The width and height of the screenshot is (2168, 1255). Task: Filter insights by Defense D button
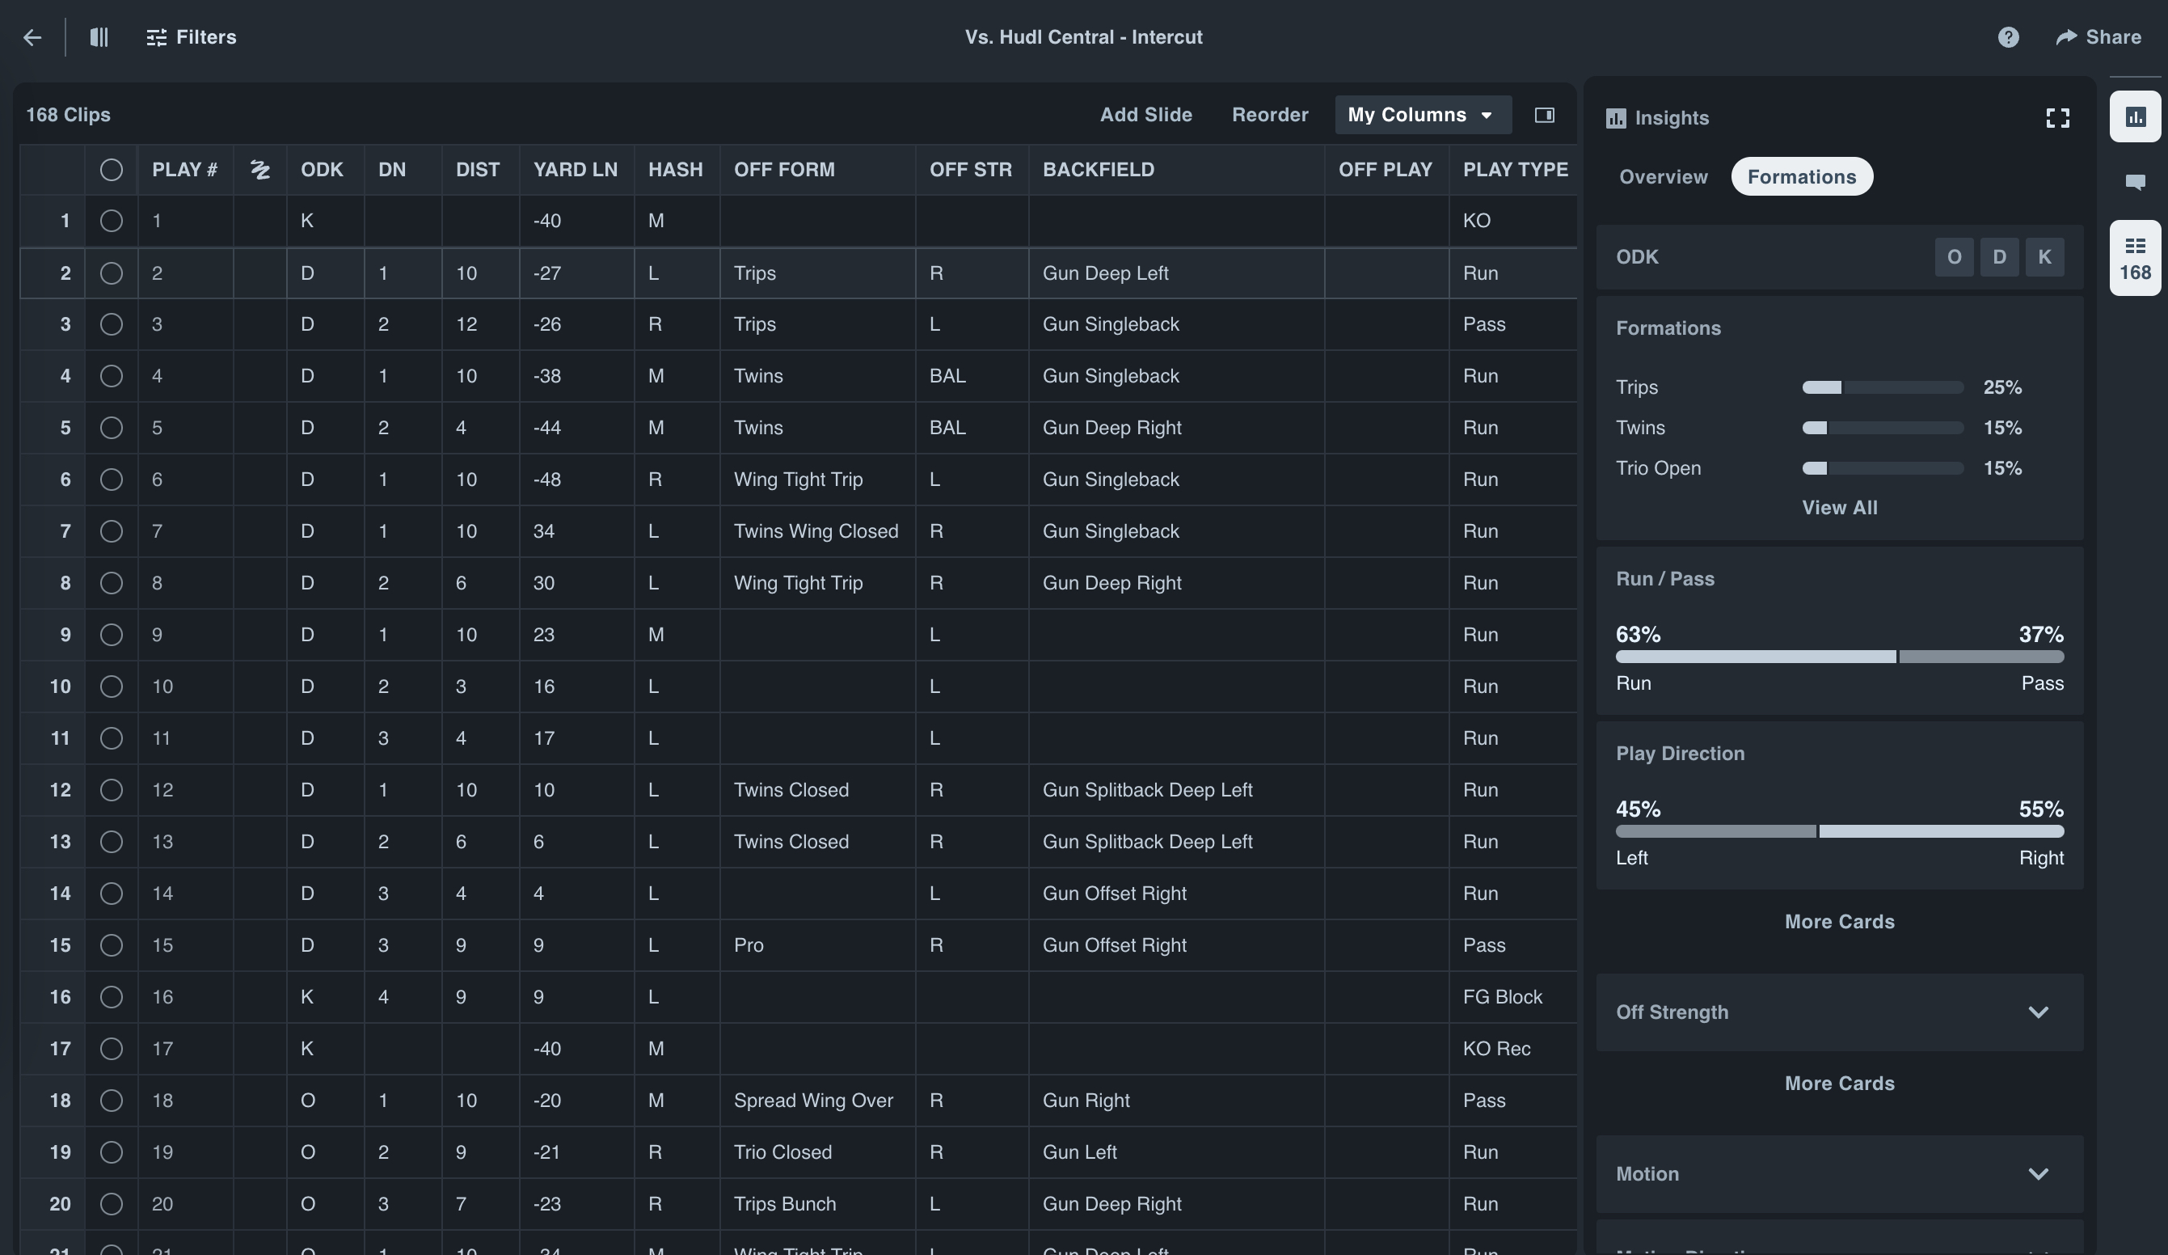[x=1999, y=257]
